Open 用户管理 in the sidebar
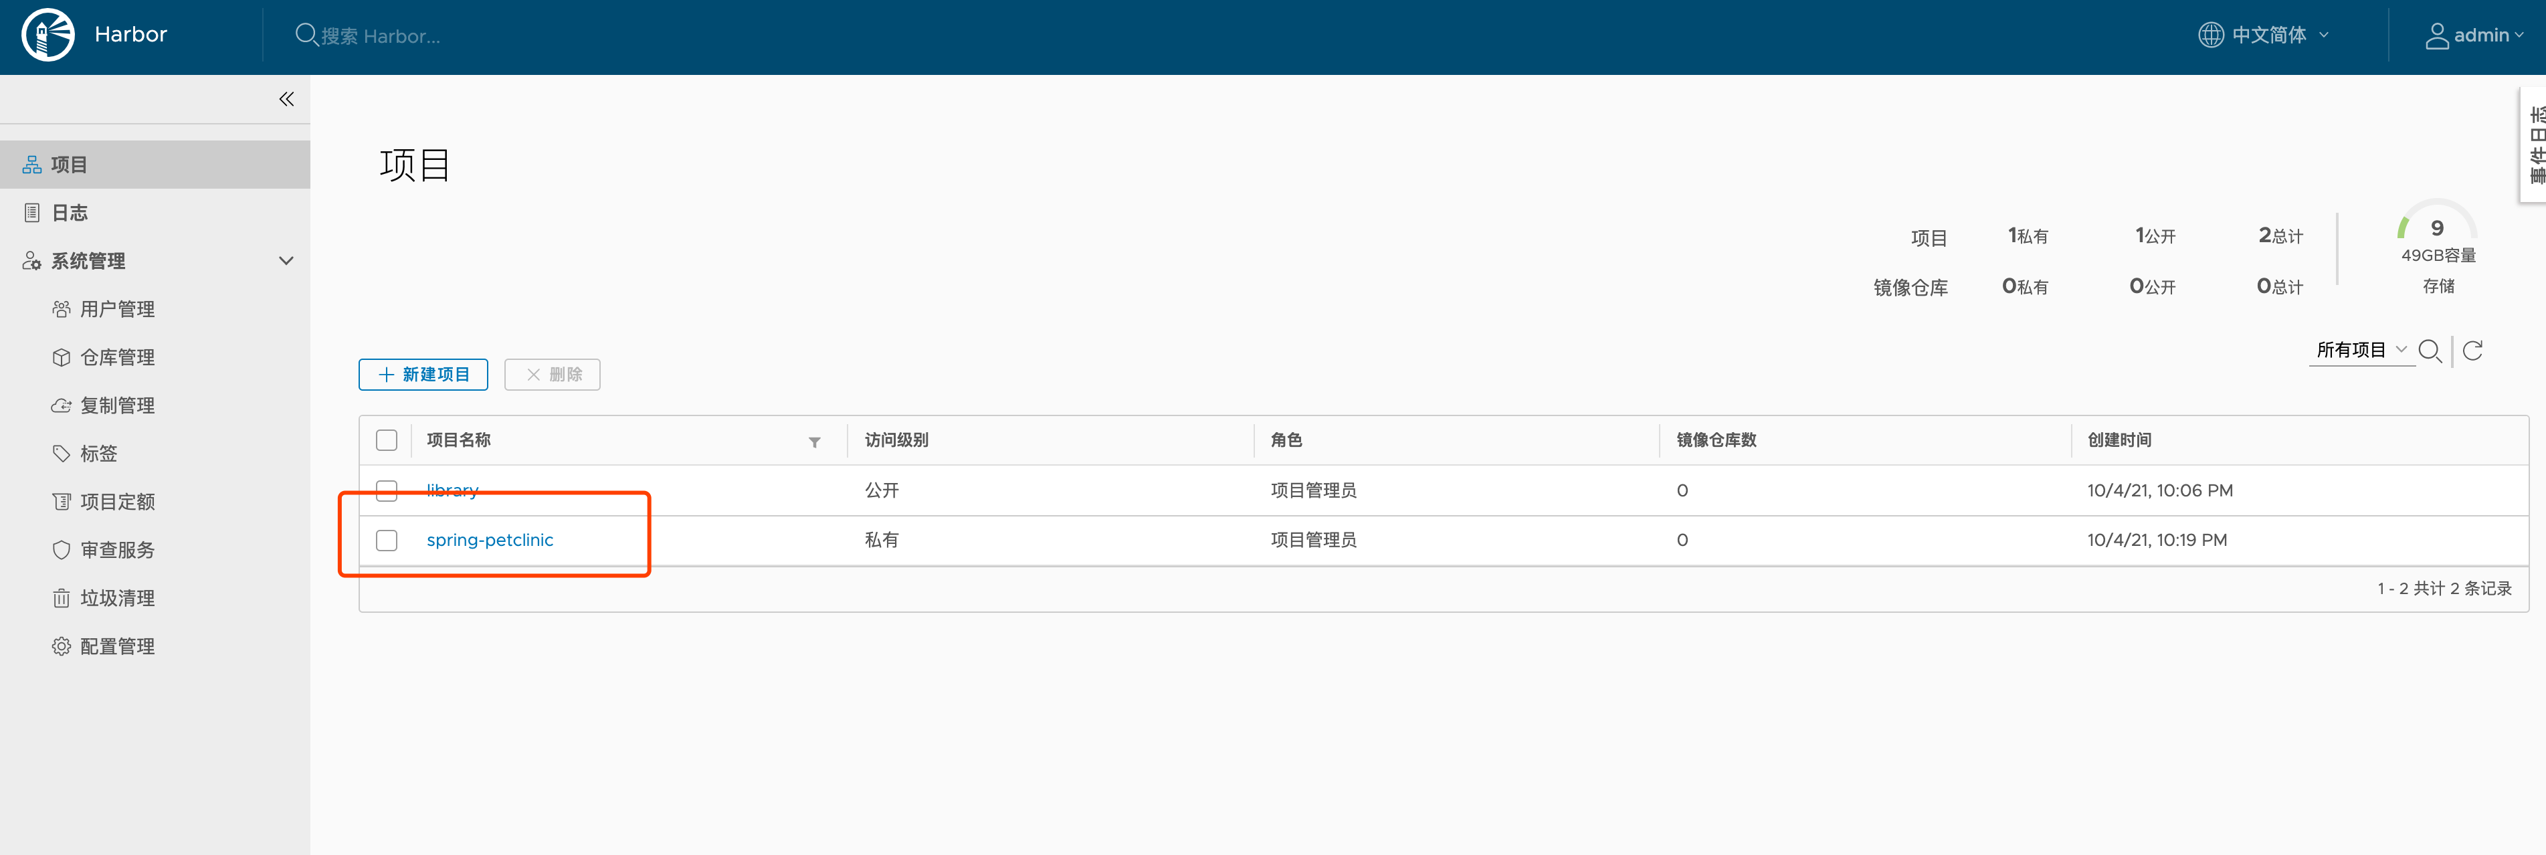Viewport: 2546px width, 855px height. coord(116,309)
